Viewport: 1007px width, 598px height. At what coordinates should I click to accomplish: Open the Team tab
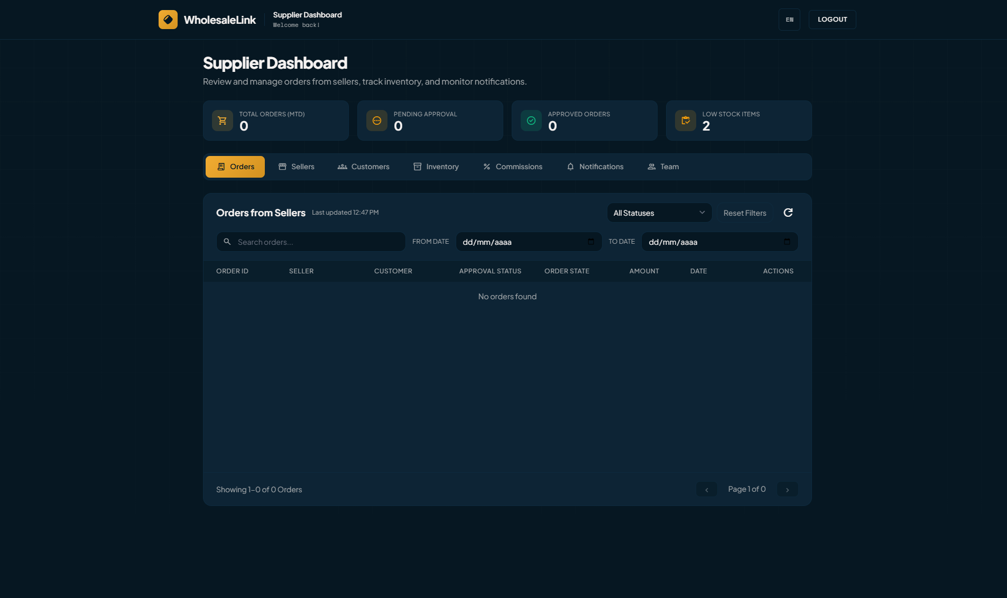[663, 167]
